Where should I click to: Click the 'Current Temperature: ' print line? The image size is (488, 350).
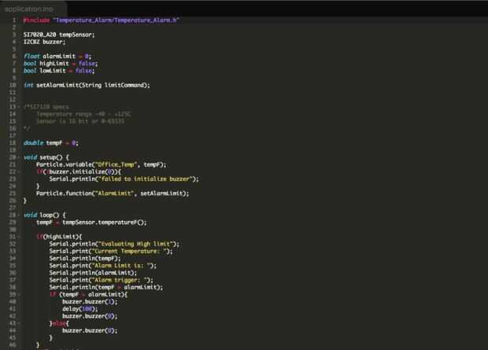click(x=111, y=251)
